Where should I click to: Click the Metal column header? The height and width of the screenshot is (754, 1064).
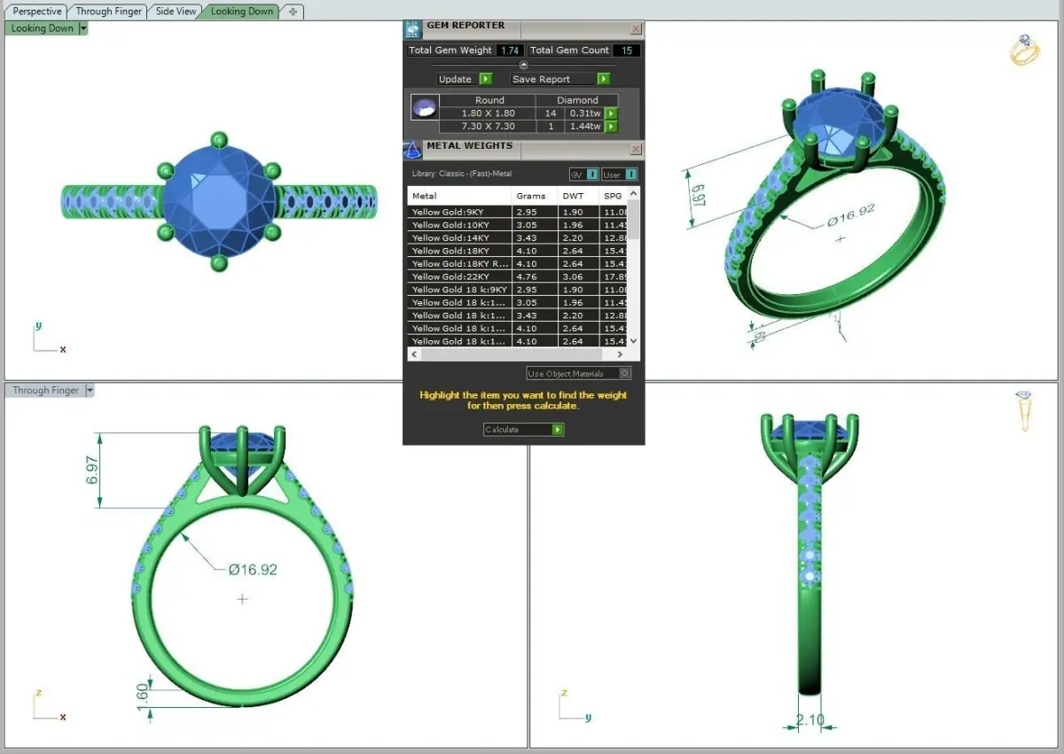459,196
